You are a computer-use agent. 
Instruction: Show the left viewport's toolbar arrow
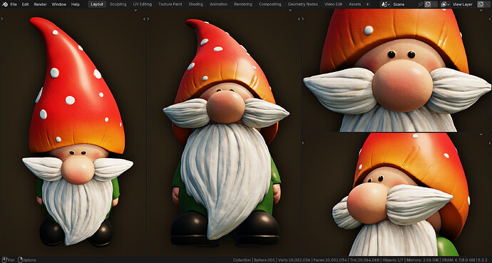point(2,19)
